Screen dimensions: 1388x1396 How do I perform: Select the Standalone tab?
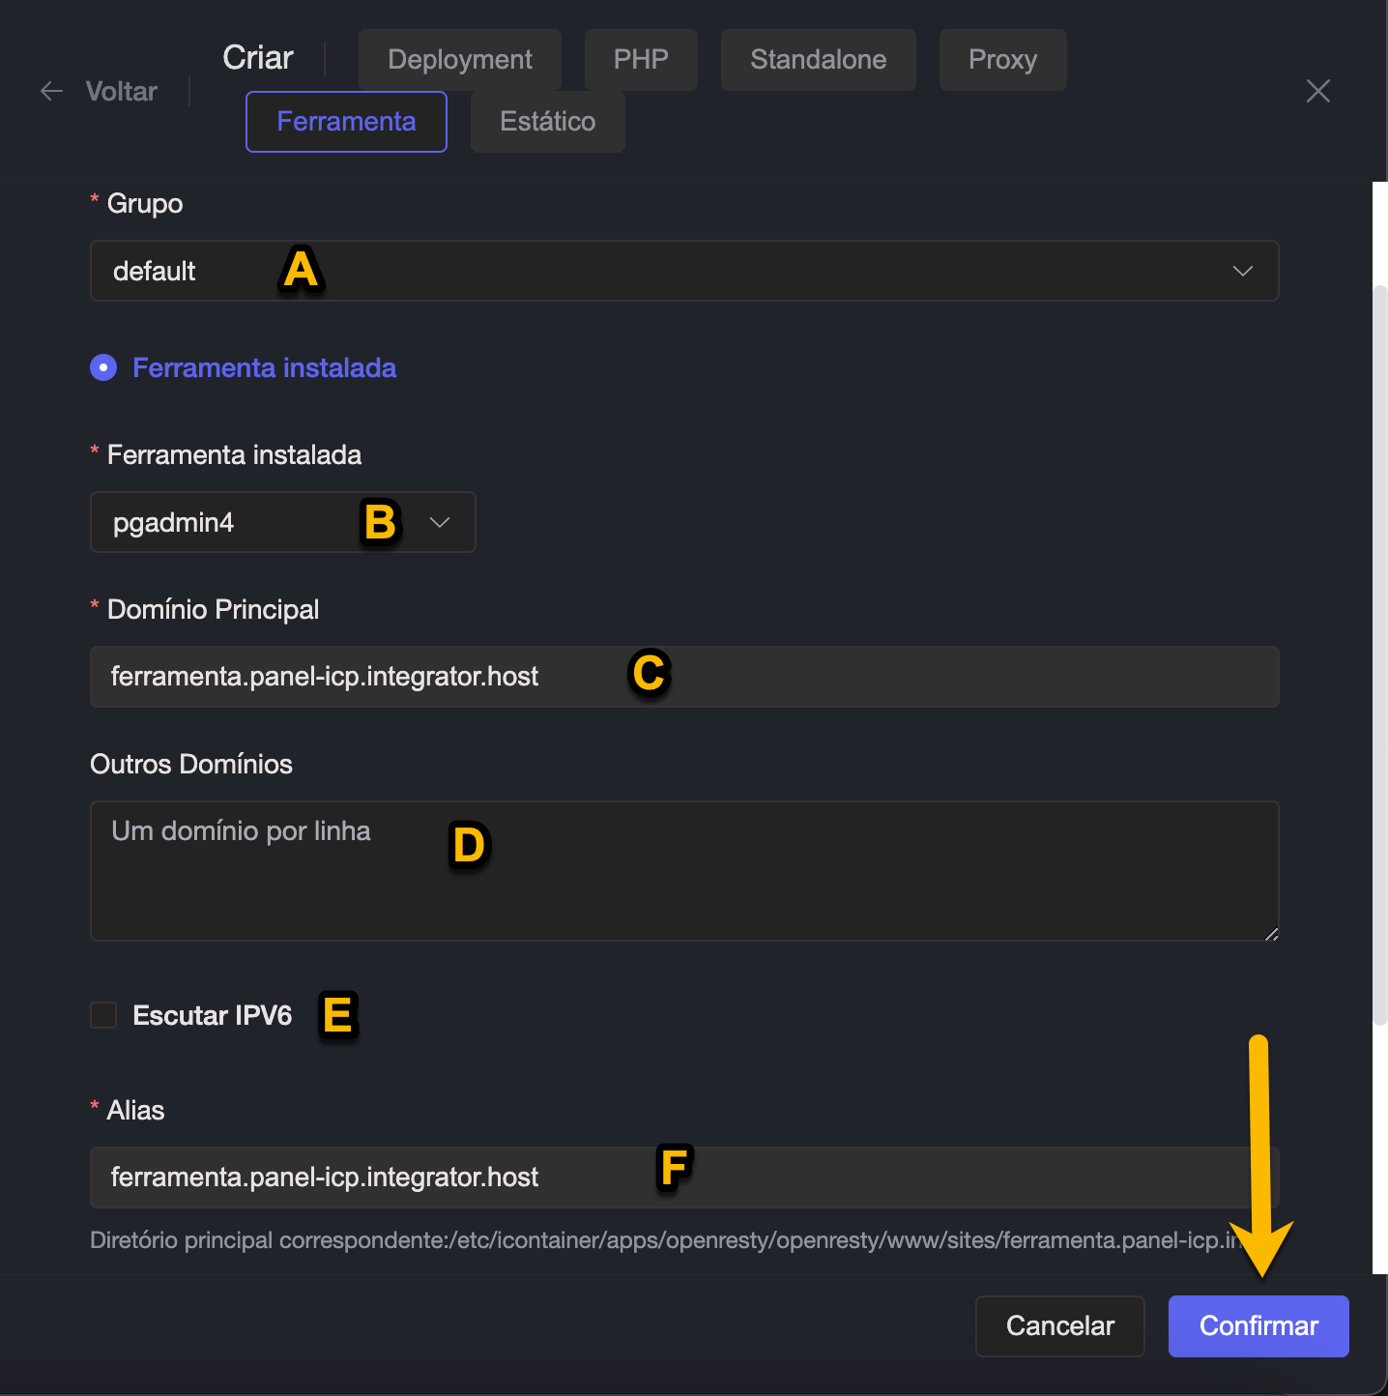[818, 60]
